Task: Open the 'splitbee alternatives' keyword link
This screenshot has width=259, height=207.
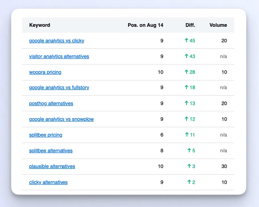Action: click(x=51, y=151)
